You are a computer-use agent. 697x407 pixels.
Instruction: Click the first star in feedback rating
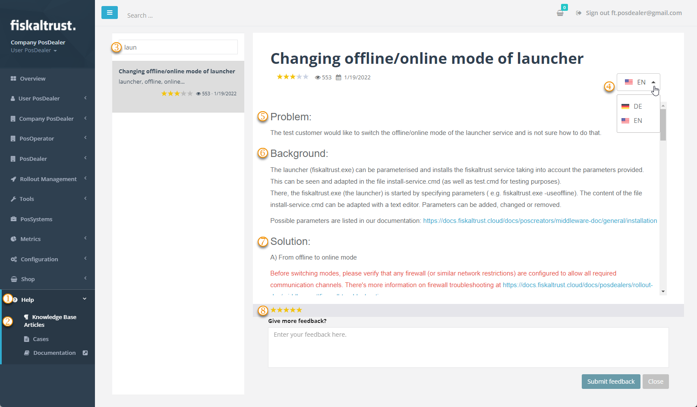[x=273, y=310]
